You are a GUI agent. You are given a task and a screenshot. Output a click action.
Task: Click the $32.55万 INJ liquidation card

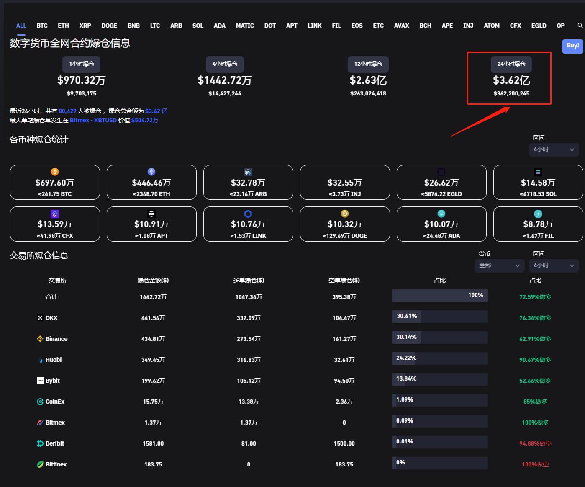(x=345, y=182)
